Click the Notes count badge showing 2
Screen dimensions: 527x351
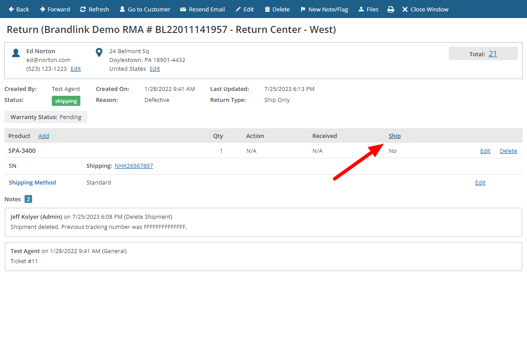tap(28, 199)
